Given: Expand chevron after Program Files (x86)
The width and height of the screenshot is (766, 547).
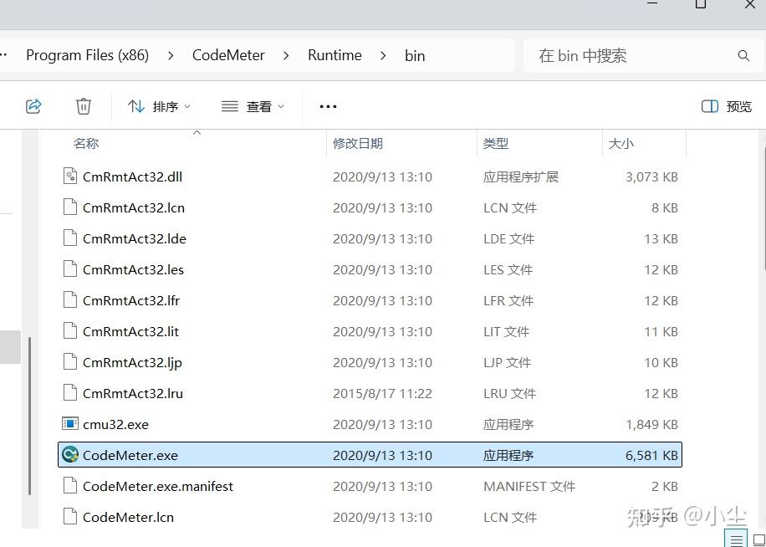Looking at the screenshot, I should [x=171, y=56].
